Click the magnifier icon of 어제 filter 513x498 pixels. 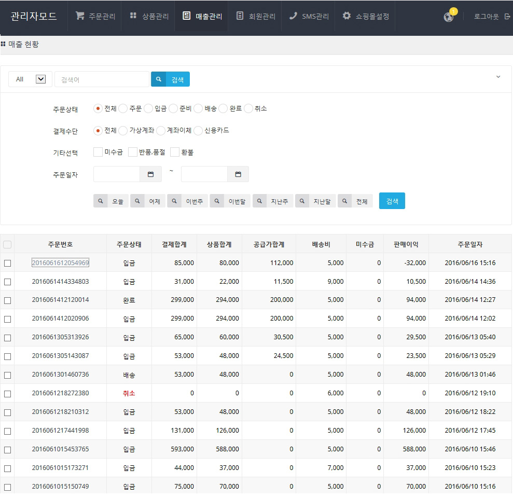pos(137,201)
